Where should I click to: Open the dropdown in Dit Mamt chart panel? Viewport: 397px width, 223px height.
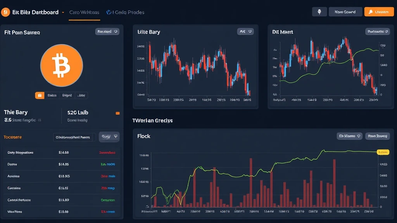[377, 32]
